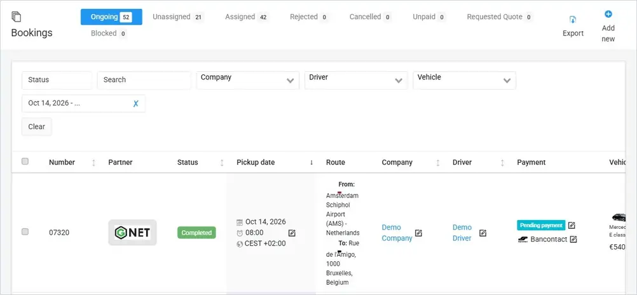Sort by the Company column arrows

pos(438,163)
